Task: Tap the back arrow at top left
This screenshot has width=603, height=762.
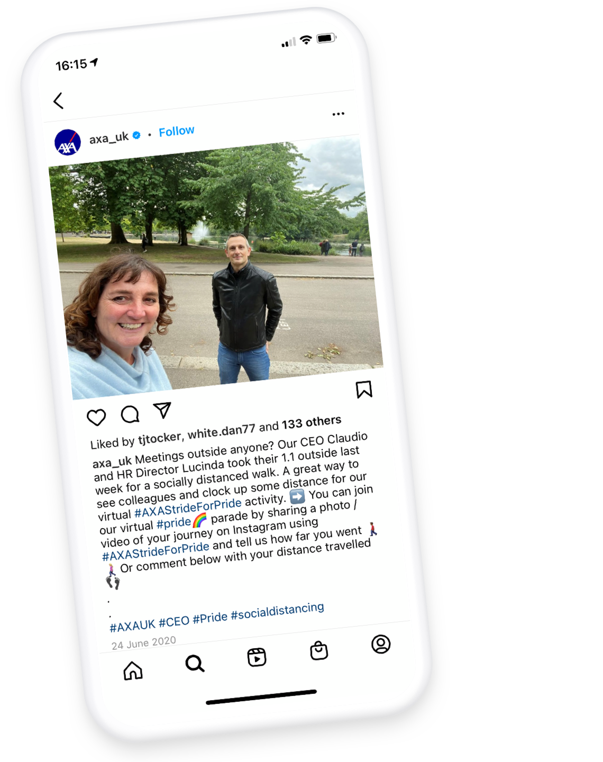Action: point(58,101)
